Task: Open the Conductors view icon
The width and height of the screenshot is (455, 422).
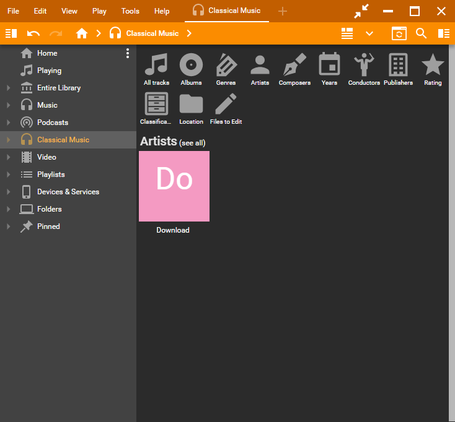Action: (363, 64)
